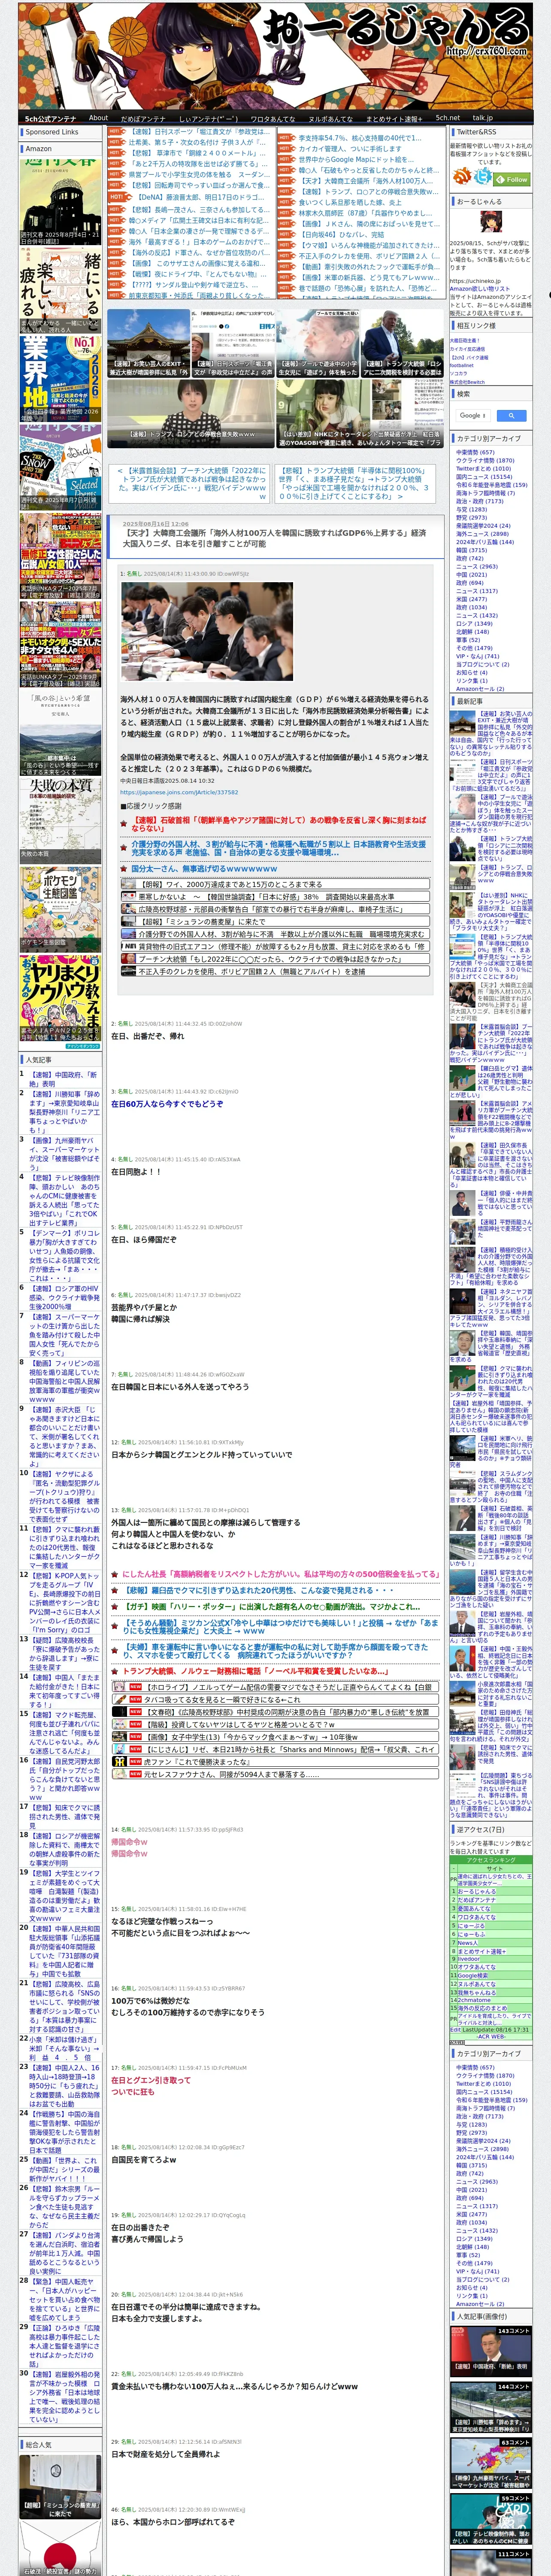Open 広陵高校野球部・元部員の衝撃告白 link
551x2576 pixels.
276,909
